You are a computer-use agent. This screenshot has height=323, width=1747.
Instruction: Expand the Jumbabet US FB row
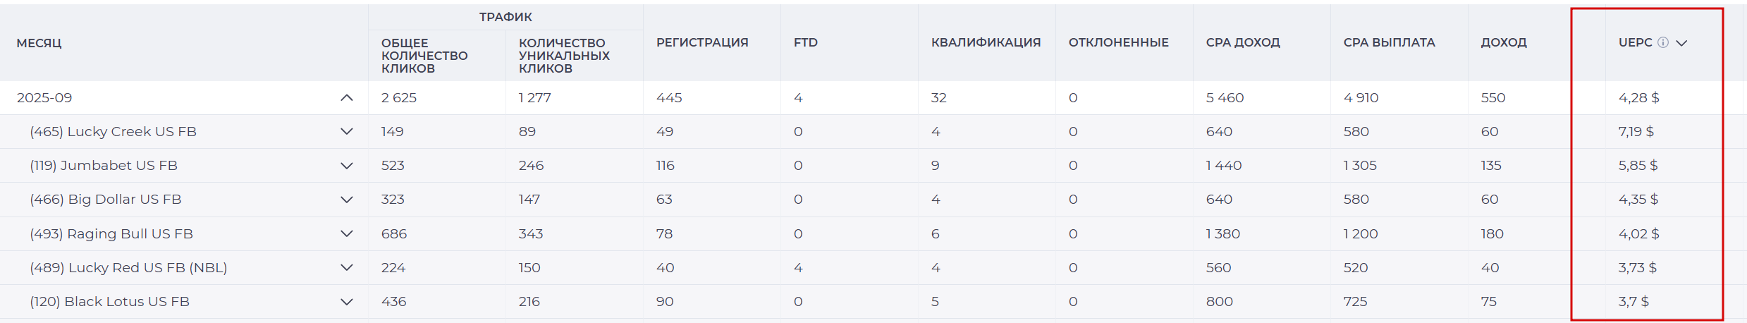[346, 166]
